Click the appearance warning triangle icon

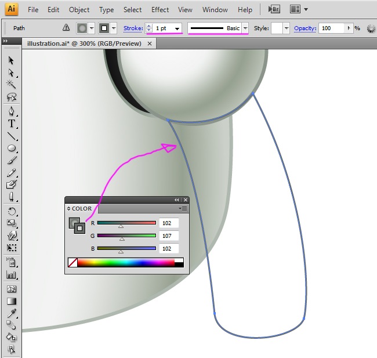66,28
